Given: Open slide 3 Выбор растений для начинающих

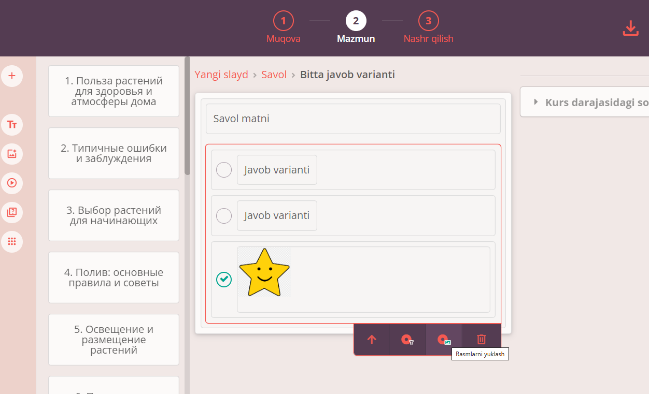Looking at the screenshot, I should 114,215.
